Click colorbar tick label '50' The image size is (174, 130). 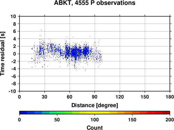[x=57, y=120]
